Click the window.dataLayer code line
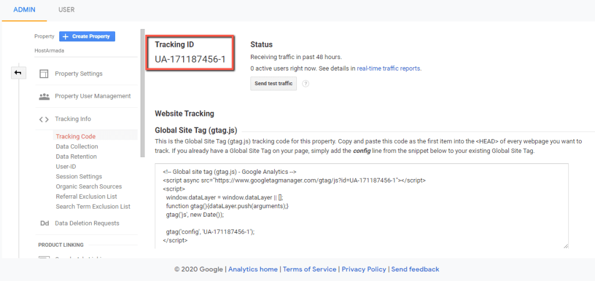595x281 pixels. 225,198
